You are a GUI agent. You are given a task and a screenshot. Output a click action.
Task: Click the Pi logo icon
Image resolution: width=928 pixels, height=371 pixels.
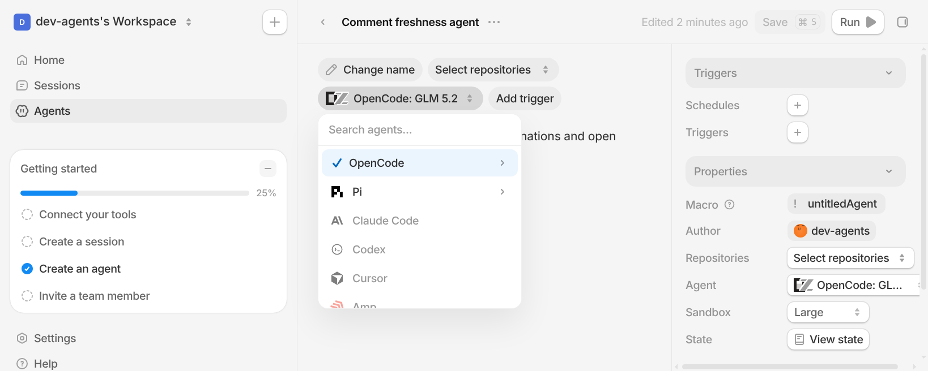[337, 192]
